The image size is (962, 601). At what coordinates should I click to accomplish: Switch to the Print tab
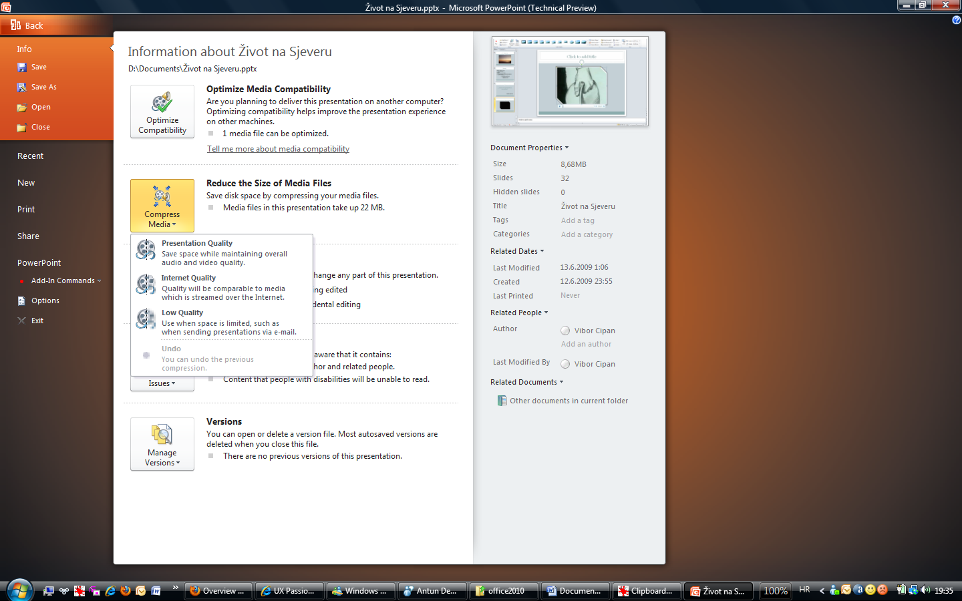tap(26, 209)
